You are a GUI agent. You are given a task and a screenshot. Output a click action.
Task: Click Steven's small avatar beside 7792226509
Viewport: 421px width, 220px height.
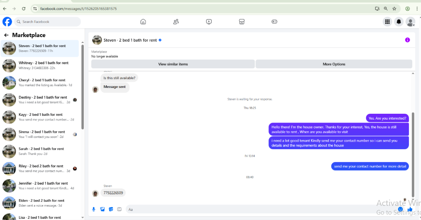coord(95,193)
